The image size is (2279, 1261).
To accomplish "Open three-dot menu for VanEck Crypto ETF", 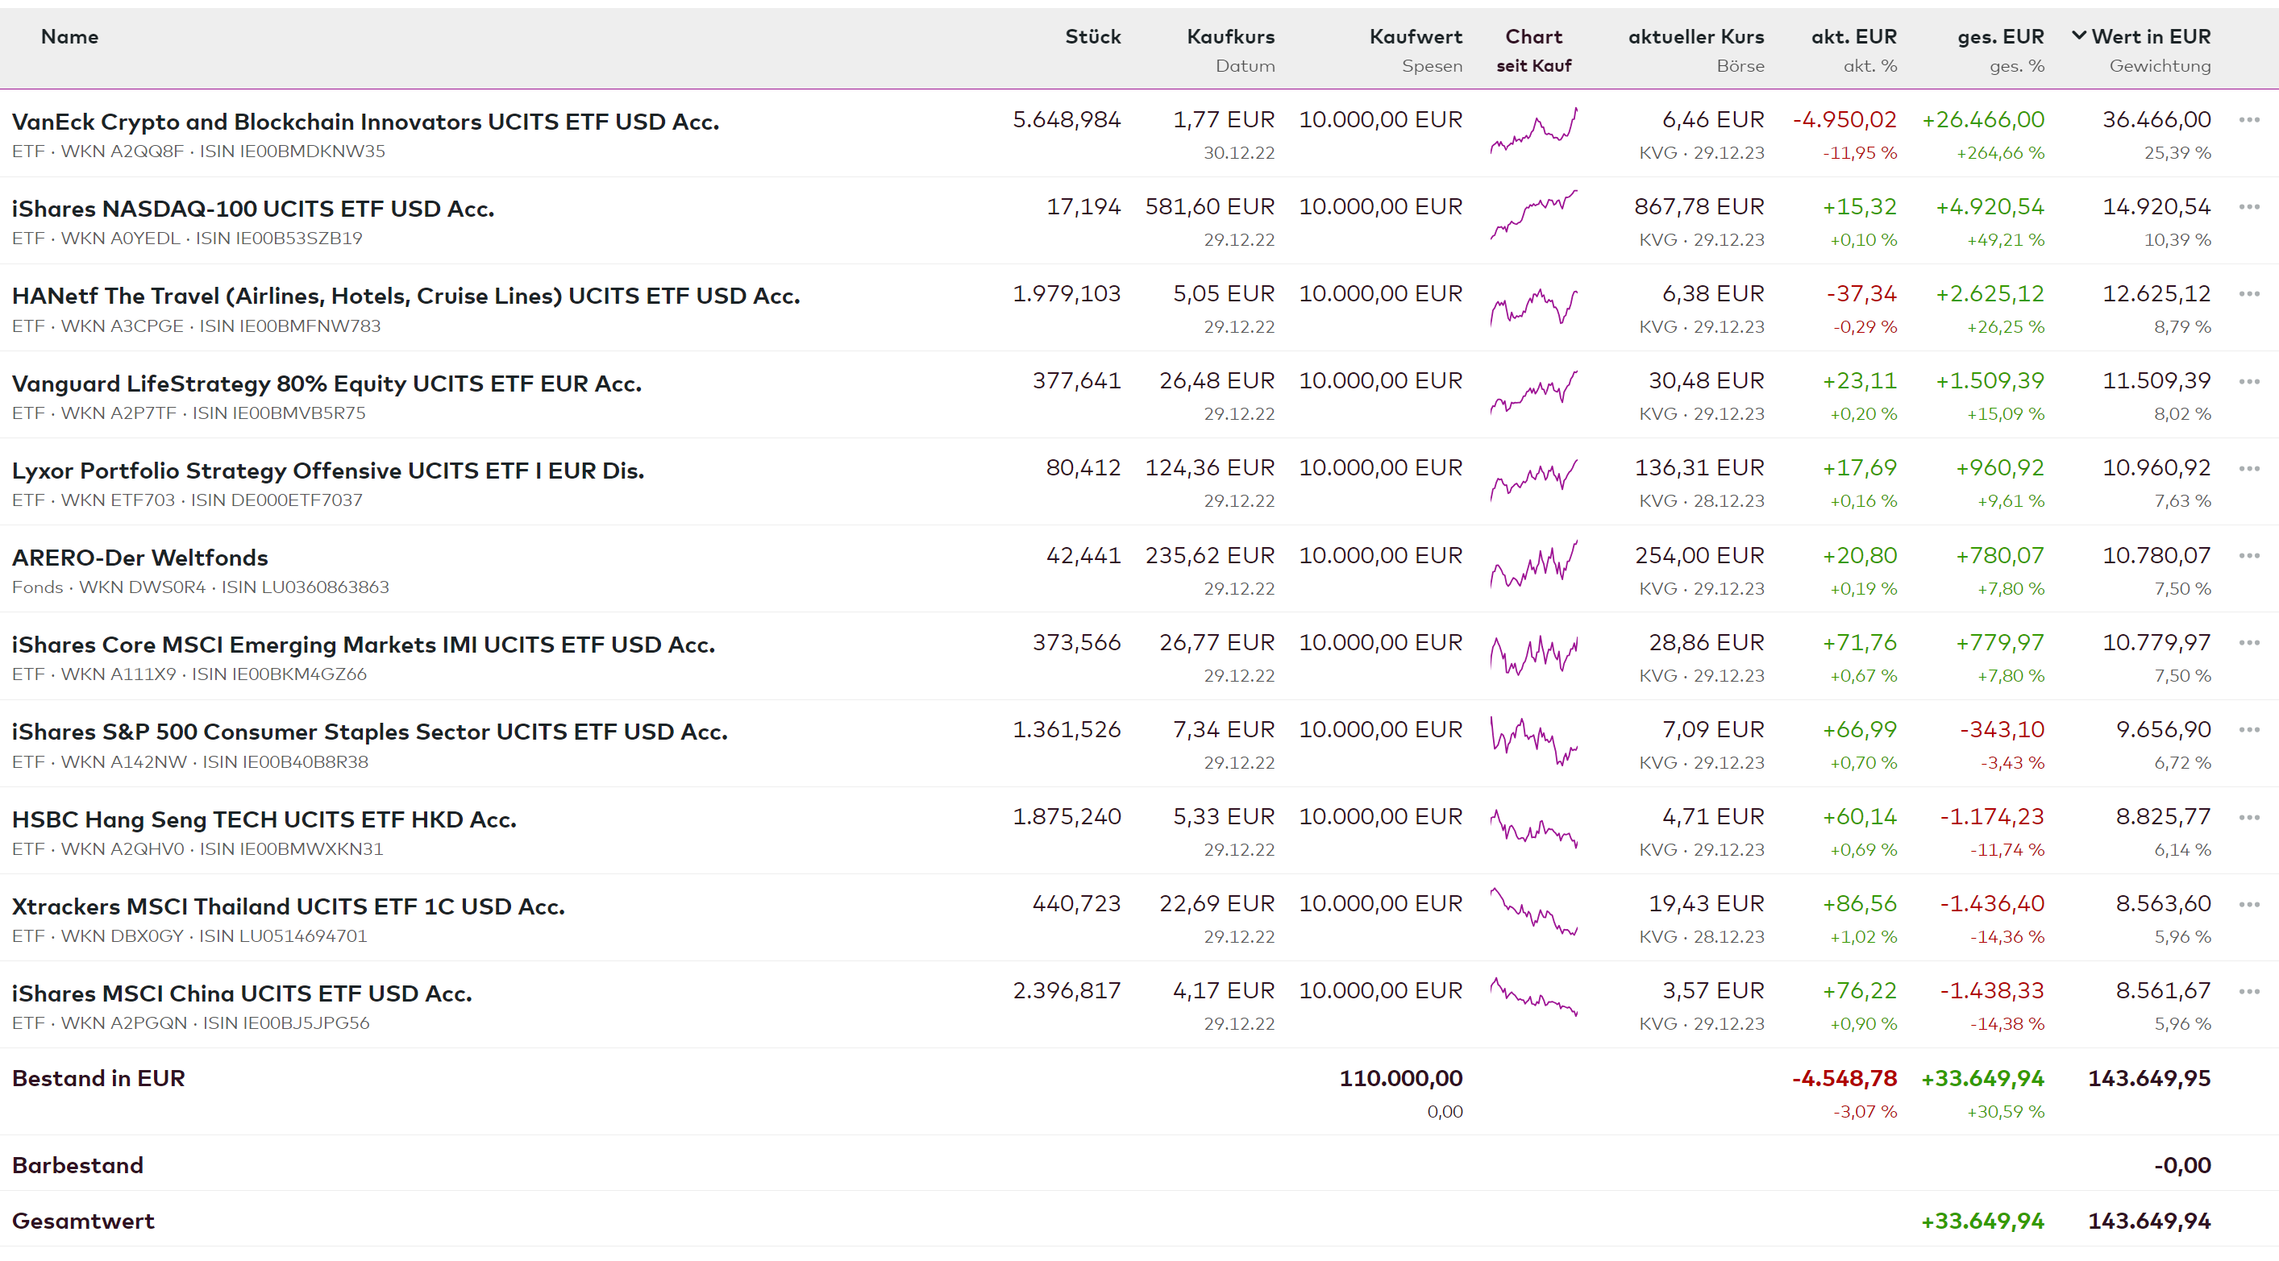I will 2248,119.
